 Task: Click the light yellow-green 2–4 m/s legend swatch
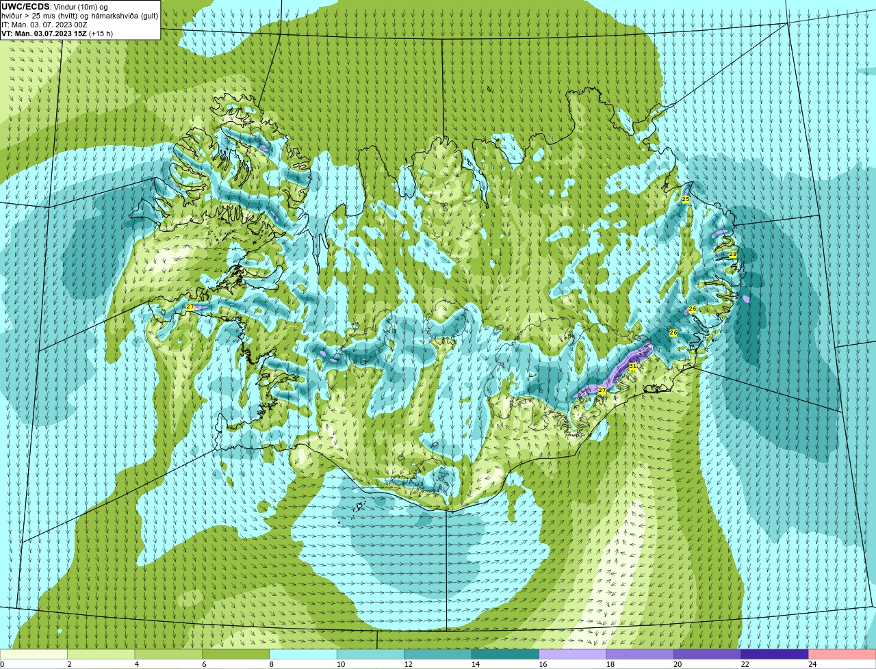[x=102, y=654]
